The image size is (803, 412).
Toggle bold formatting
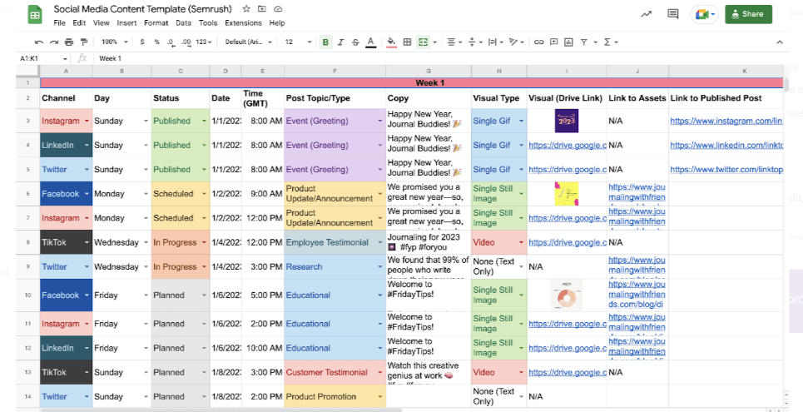(x=325, y=42)
